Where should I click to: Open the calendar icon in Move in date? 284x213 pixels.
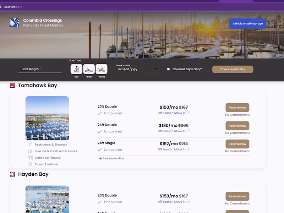click(x=155, y=69)
